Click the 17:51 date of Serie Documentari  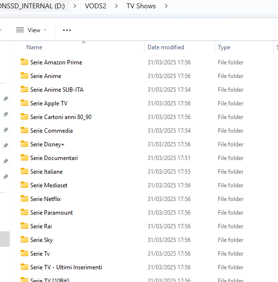coord(169,158)
